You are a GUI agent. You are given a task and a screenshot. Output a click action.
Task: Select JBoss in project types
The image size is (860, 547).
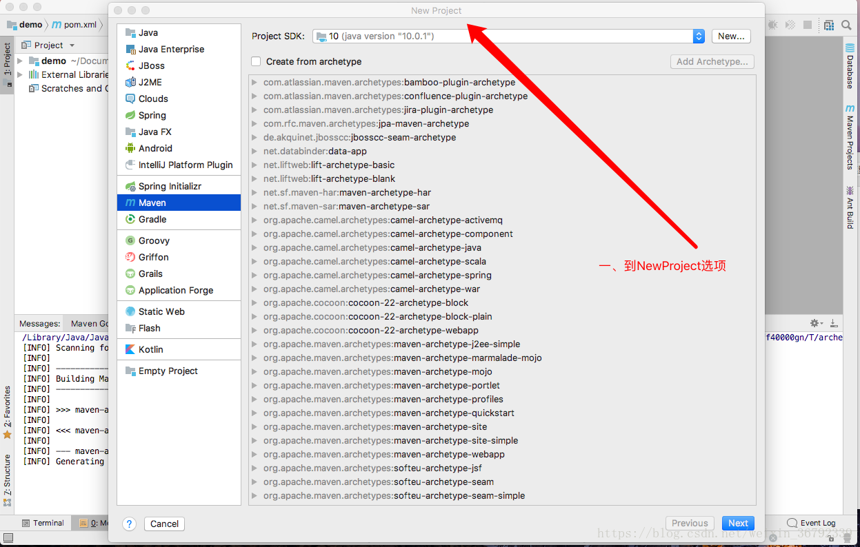pyautogui.click(x=179, y=65)
